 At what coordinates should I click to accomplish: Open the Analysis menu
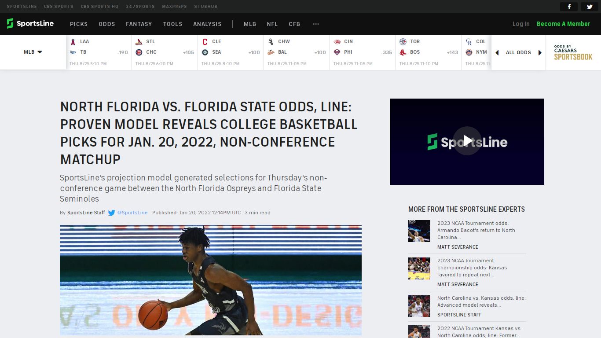point(207,24)
